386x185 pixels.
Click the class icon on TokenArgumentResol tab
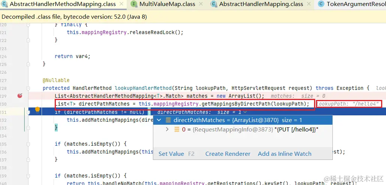coord(321,4)
